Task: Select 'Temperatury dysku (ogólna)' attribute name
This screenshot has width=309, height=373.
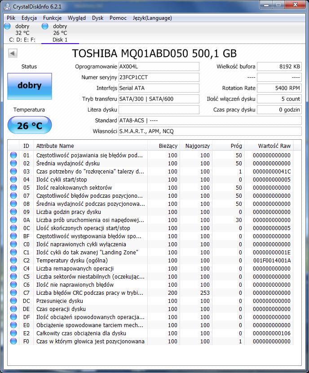Action: coord(72,260)
